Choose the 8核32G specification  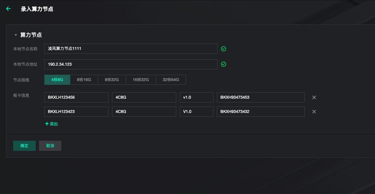(112, 80)
